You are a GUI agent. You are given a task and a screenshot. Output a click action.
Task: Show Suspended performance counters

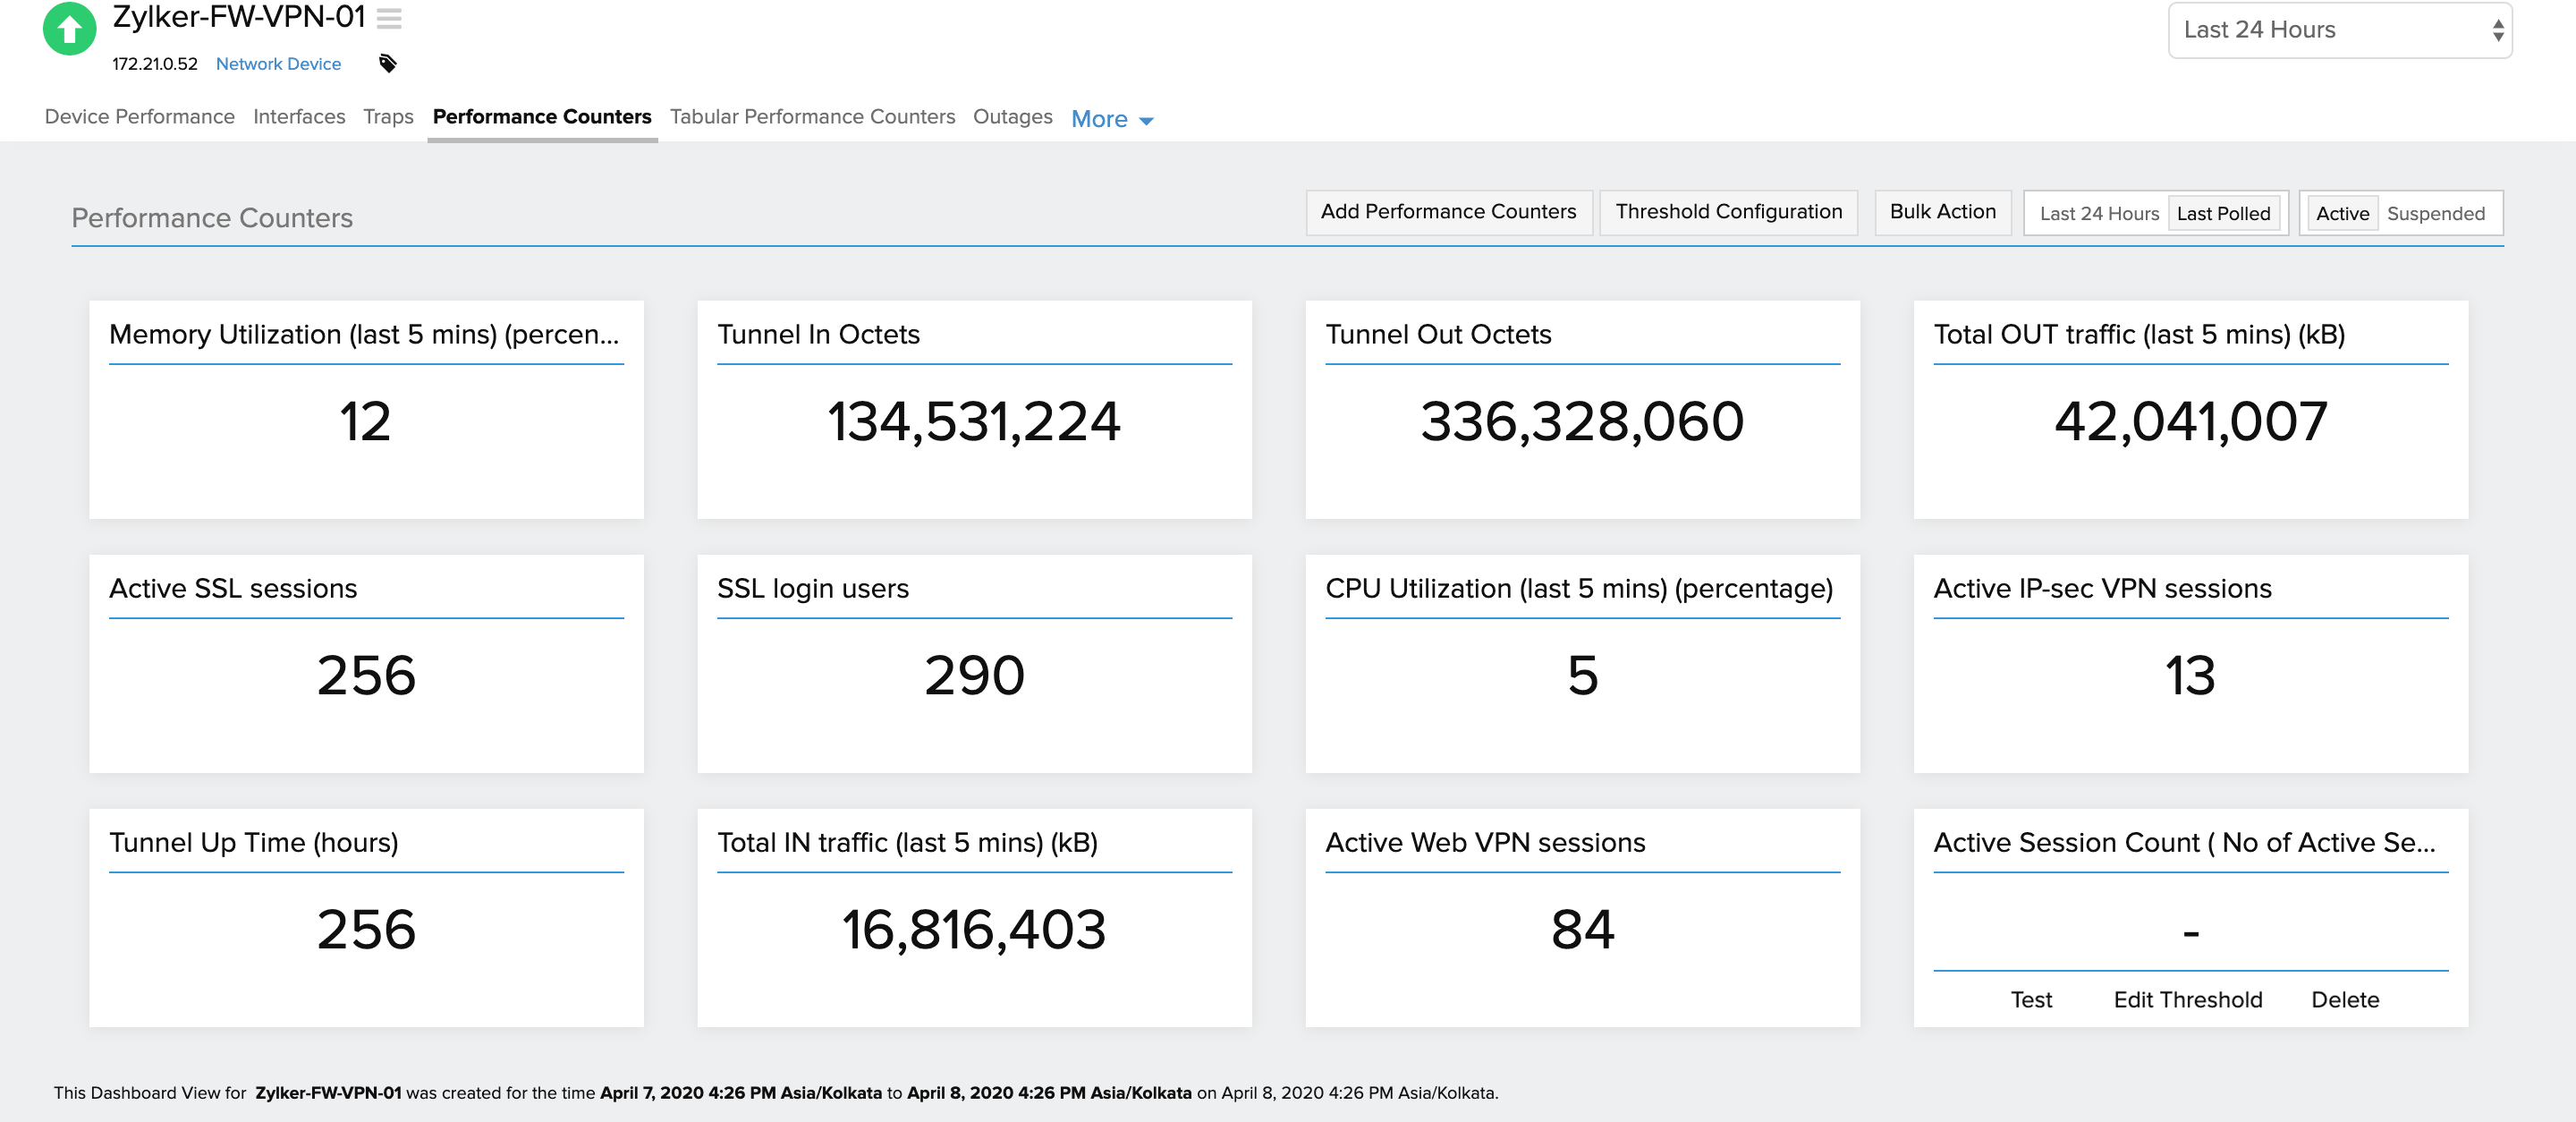[2434, 213]
